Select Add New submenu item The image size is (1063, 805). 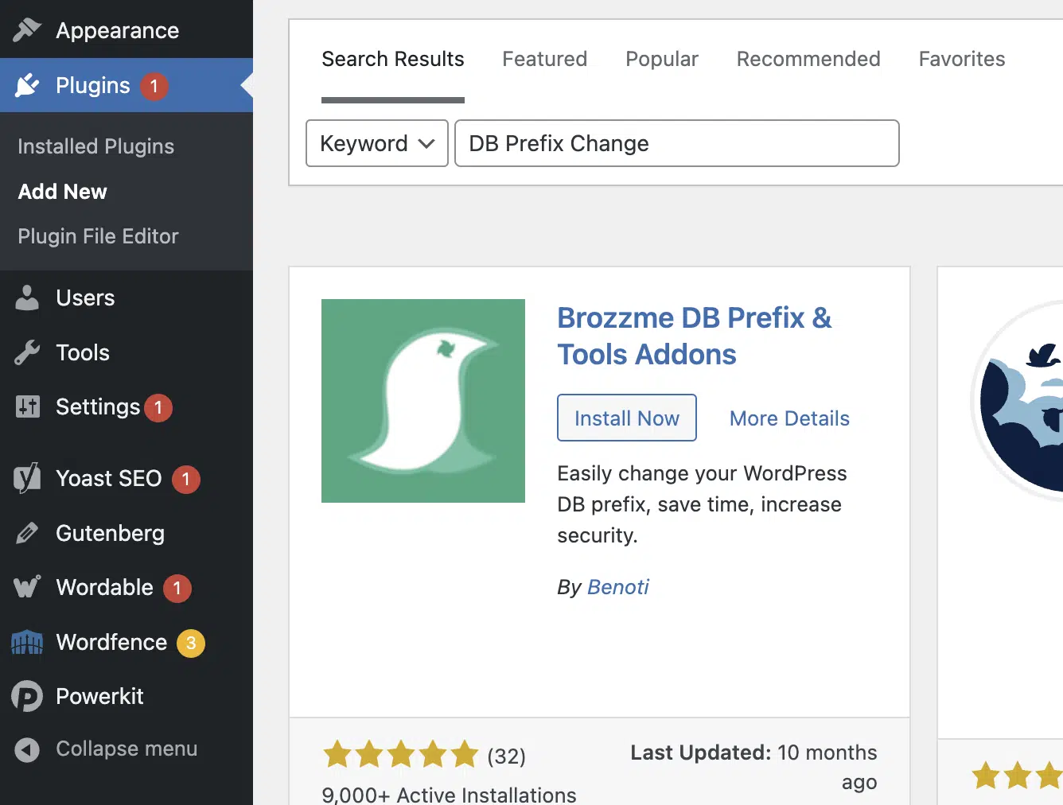pyautogui.click(x=62, y=192)
